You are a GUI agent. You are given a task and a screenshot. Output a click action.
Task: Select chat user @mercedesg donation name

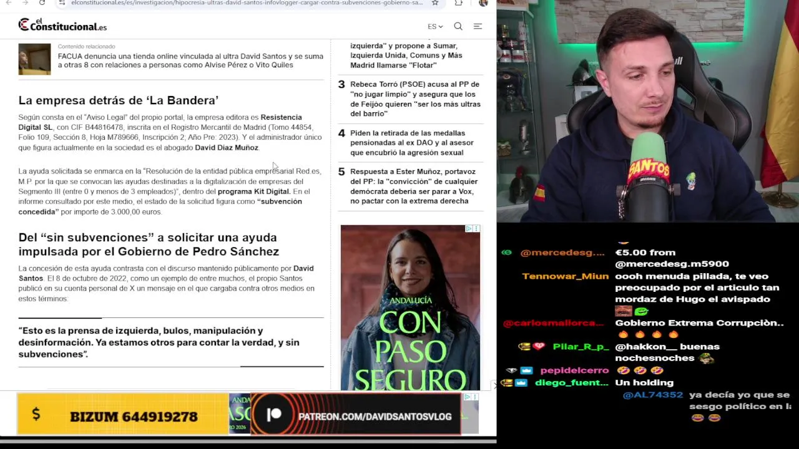[x=562, y=253]
